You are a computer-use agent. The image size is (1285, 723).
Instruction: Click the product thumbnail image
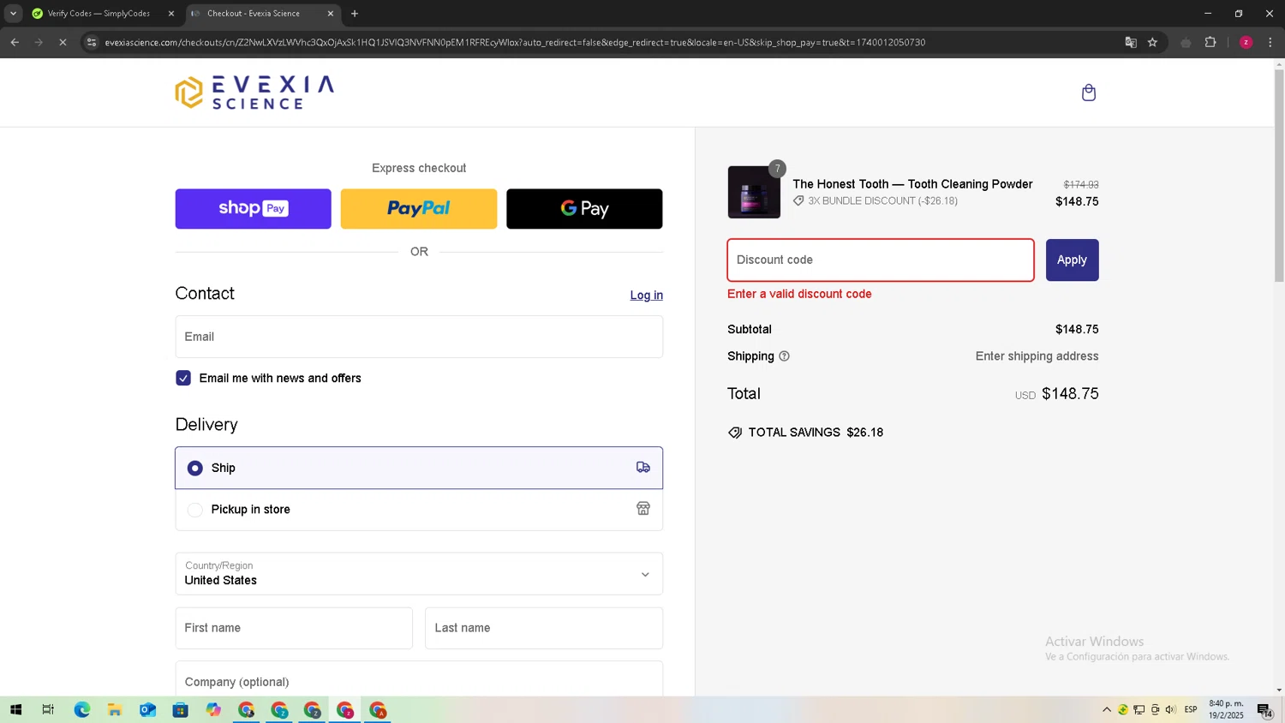[754, 192]
